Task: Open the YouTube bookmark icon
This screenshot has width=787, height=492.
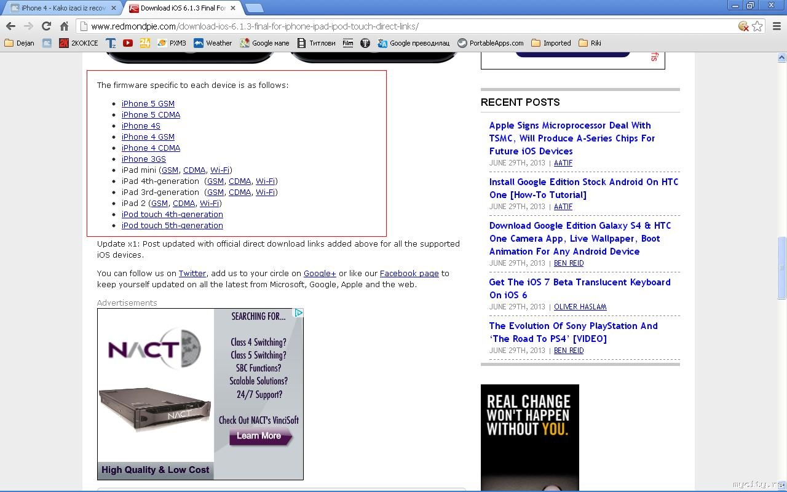Action: 128,43
